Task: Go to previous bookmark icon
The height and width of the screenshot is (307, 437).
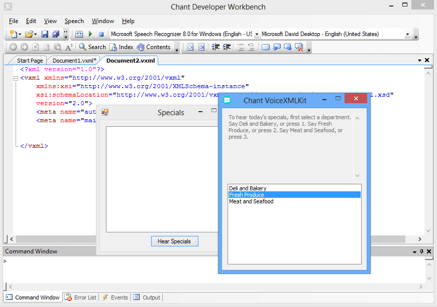Action: point(277,47)
